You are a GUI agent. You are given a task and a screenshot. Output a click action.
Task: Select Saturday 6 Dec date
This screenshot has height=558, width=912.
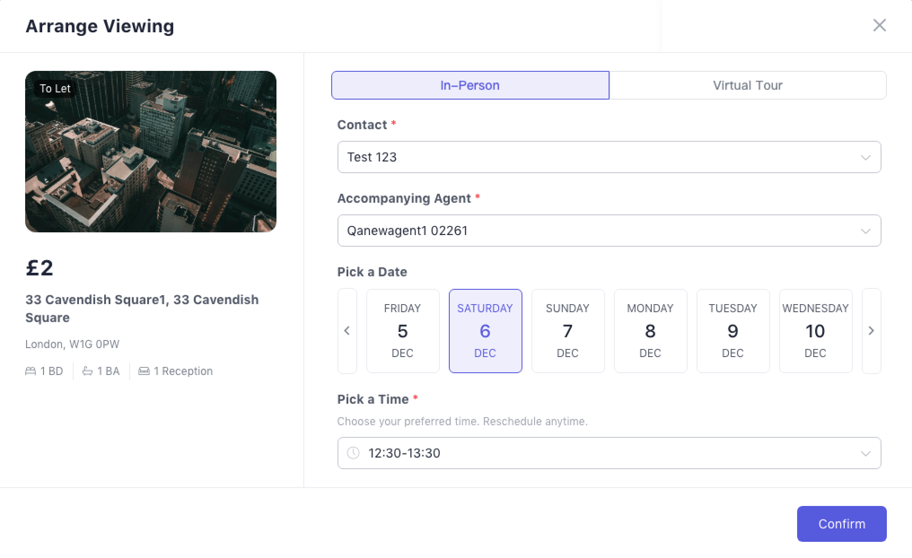click(485, 331)
